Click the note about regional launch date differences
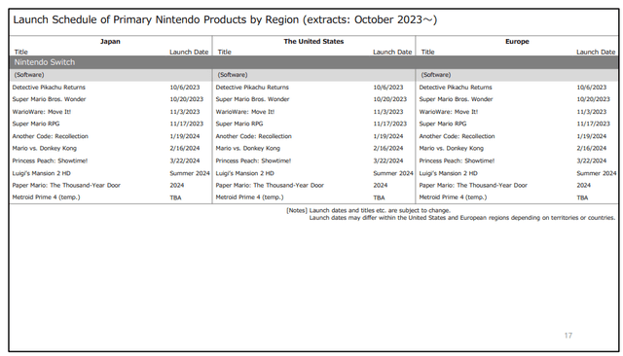The height and width of the screenshot is (356, 623). 462,218
